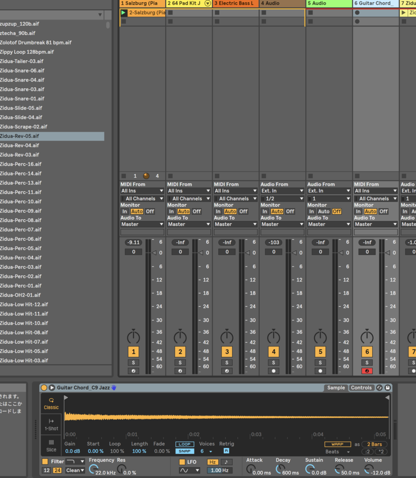Image resolution: width=416 pixels, height=478 pixels.
Task: Click the Classic playback mode icon
Action: click(x=51, y=403)
